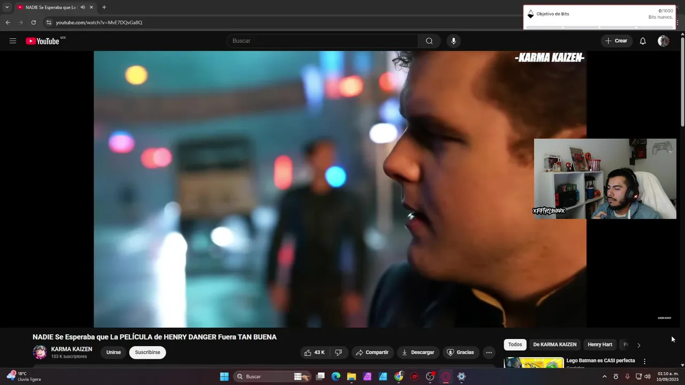Open YouTube notifications bell
685x385 pixels.
pyautogui.click(x=643, y=41)
